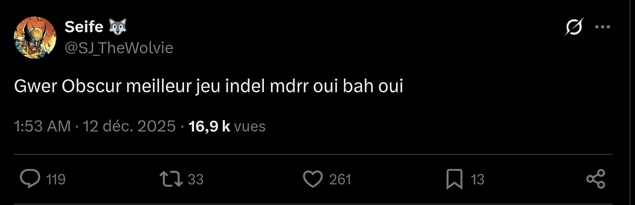The height and width of the screenshot is (205, 635).
Task: Open the @SJ_TheWolvie handle link
Action: (x=119, y=48)
